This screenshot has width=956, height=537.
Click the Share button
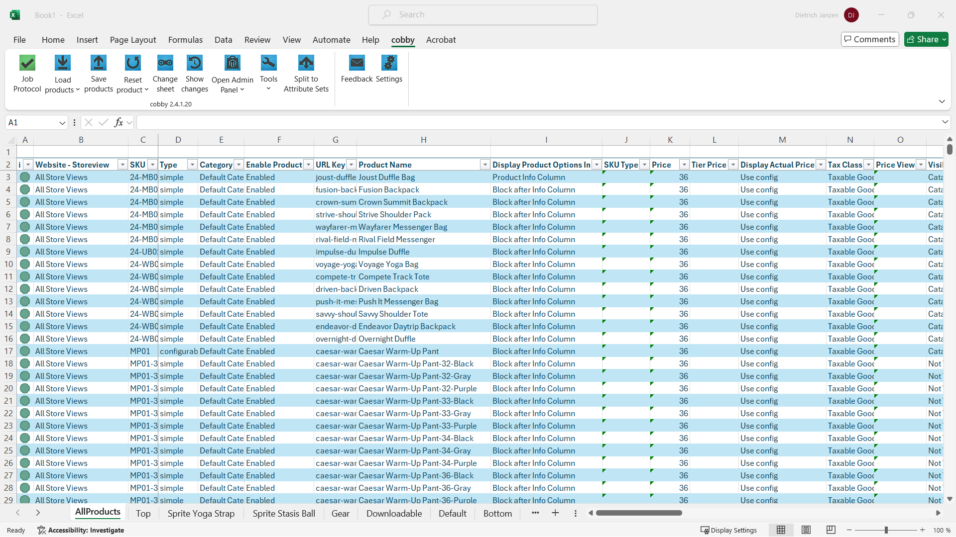click(x=926, y=39)
